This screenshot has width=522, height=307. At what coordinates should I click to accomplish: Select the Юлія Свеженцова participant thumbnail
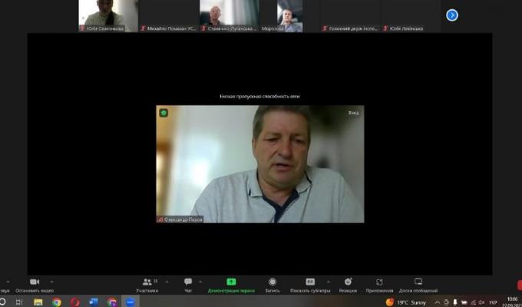pyautogui.click(x=108, y=15)
